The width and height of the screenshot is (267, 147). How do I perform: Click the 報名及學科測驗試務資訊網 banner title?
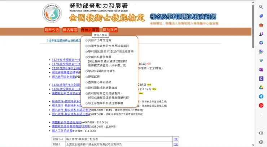[183, 17]
